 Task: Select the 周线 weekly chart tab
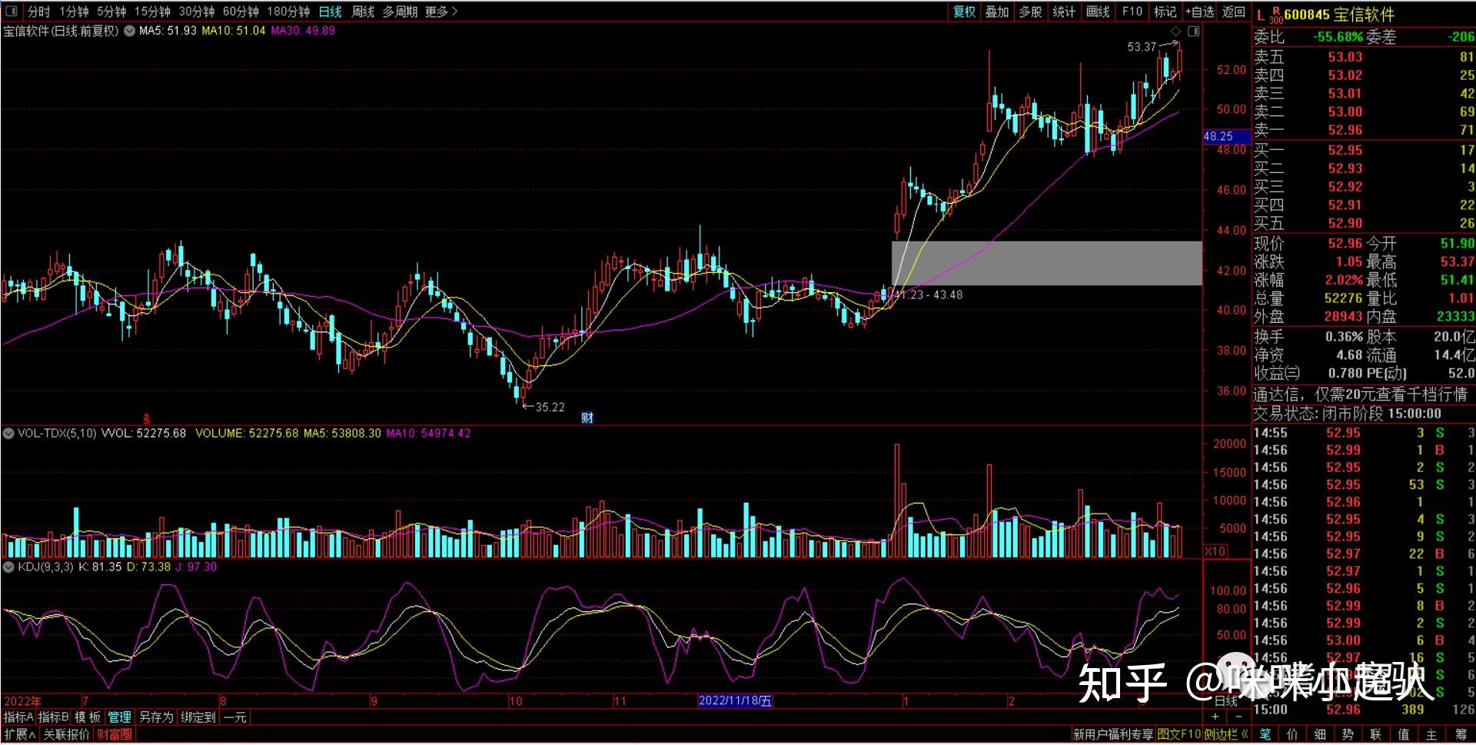363,12
